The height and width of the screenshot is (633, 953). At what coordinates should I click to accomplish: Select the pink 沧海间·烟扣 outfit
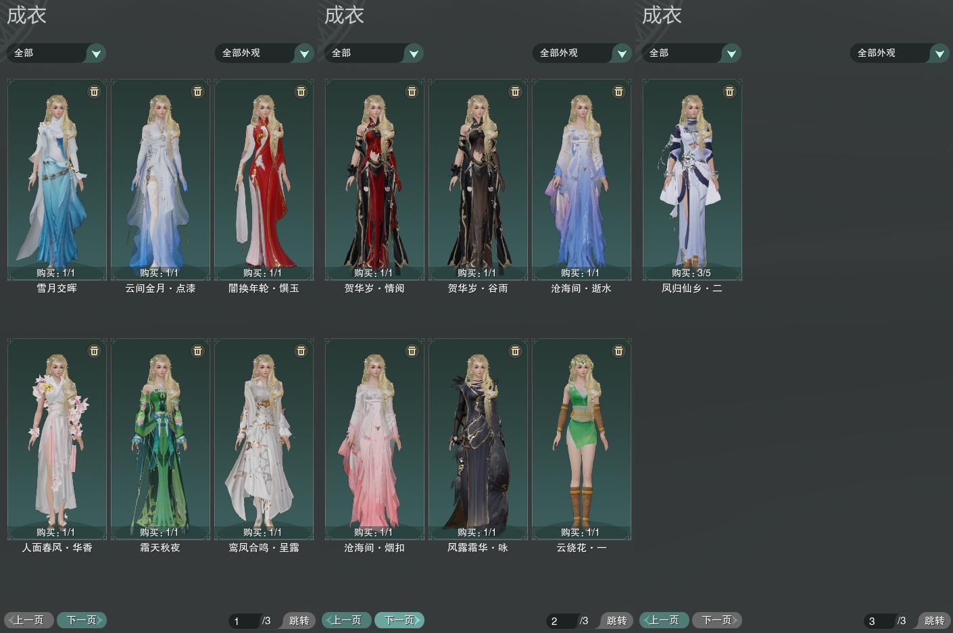tap(374, 439)
